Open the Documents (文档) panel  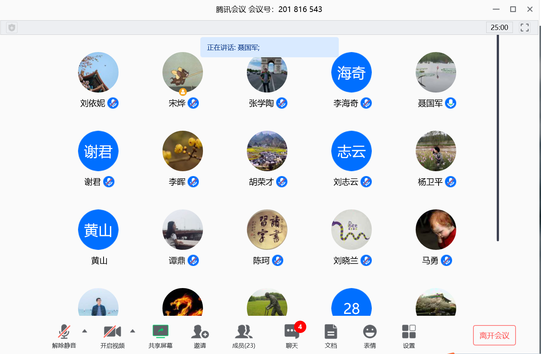click(331, 332)
